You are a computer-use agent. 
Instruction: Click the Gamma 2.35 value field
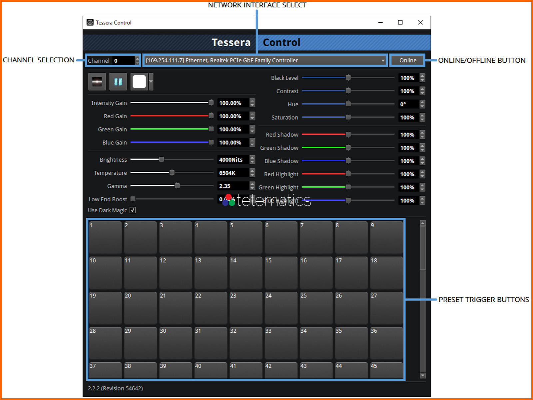pyautogui.click(x=233, y=186)
